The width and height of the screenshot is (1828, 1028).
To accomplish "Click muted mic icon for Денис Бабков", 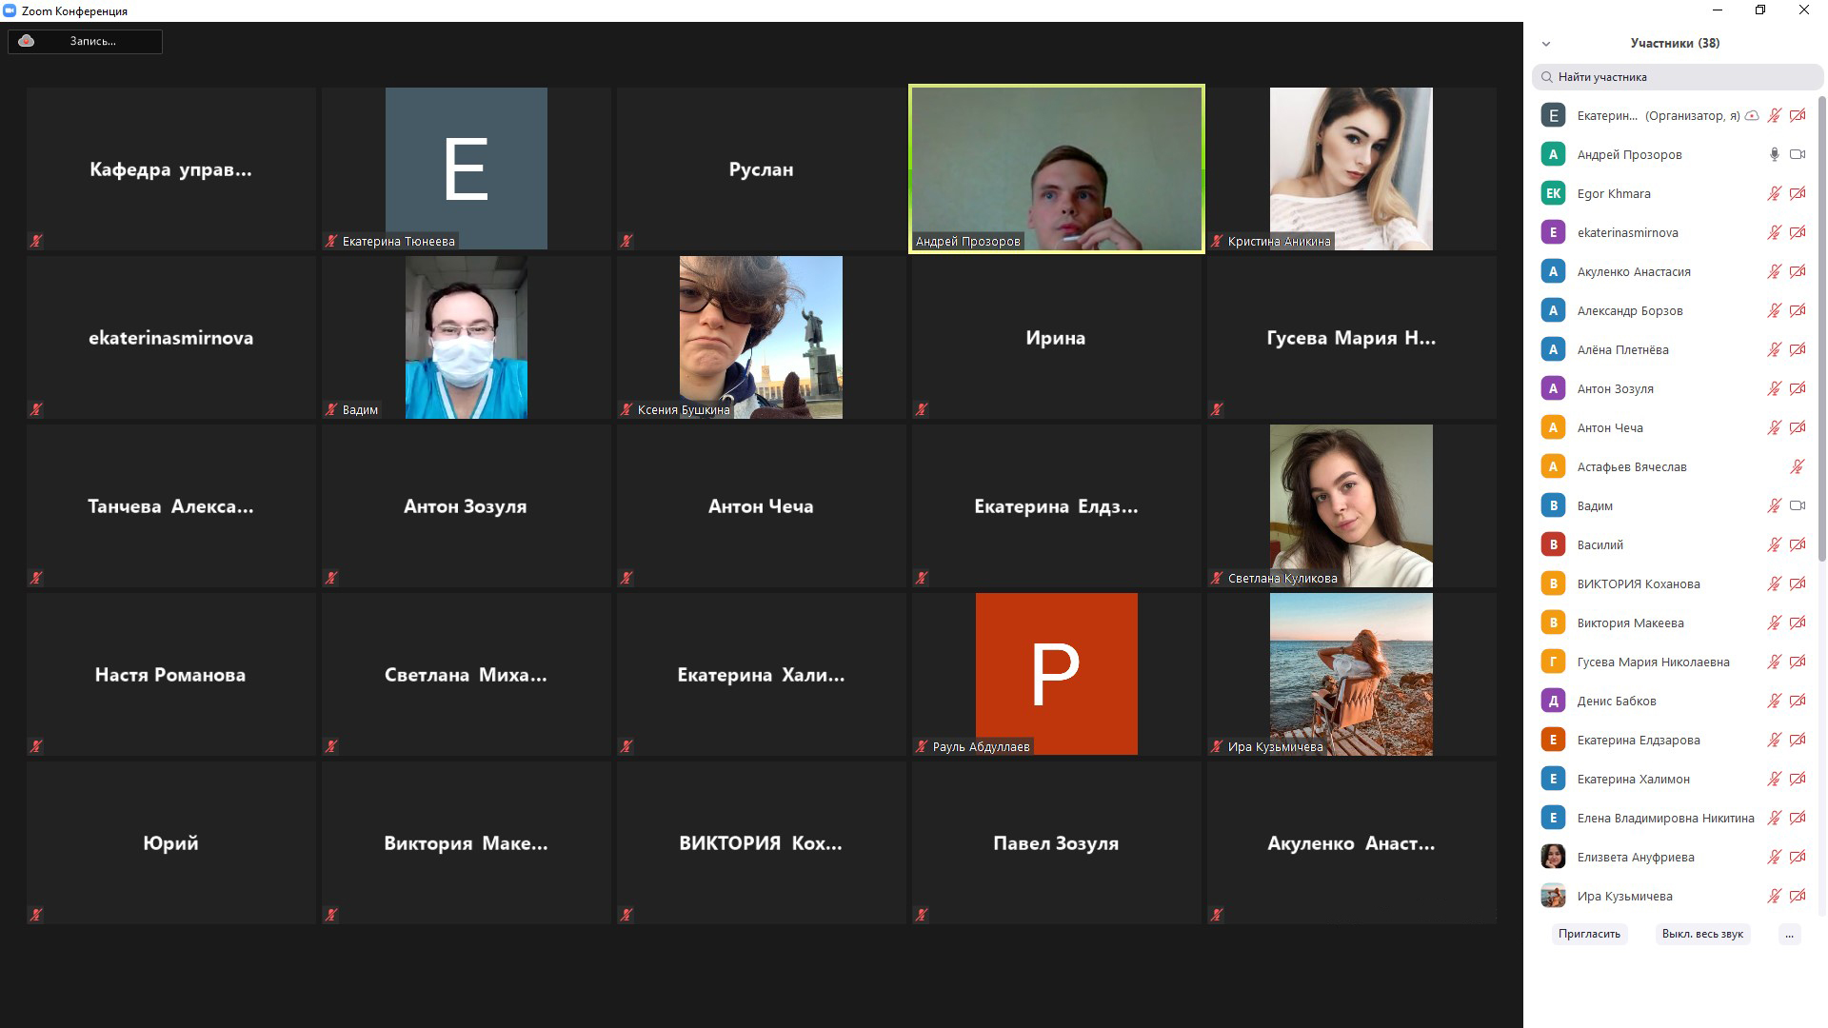I will (1774, 701).
